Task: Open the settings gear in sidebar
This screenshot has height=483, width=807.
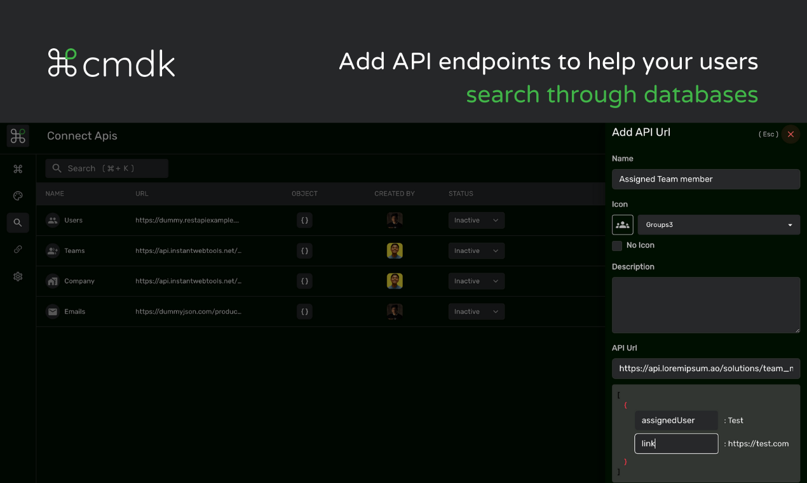Action: click(18, 276)
